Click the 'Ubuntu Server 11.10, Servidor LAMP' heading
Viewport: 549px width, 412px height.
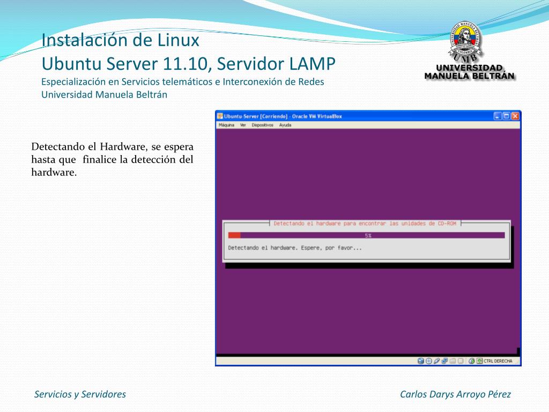coord(188,64)
